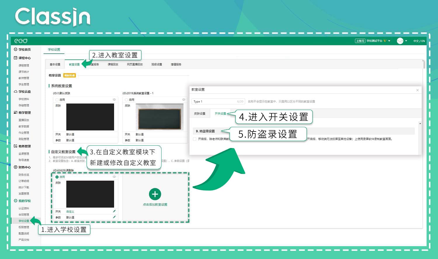Screen dimensions: 438x259
Task: Click the user avatar in header
Action: [x=400, y=41]
